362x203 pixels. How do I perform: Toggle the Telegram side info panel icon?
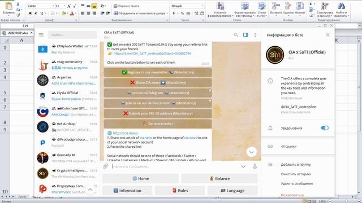245,35
